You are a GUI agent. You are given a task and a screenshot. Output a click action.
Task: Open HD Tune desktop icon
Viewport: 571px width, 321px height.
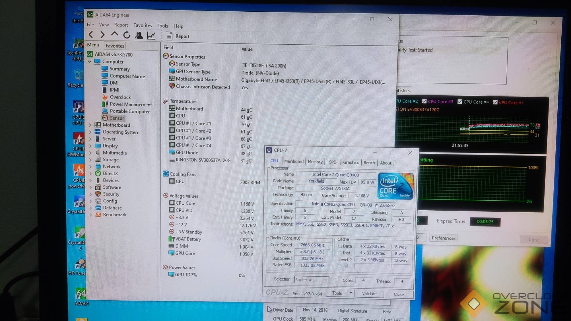pyautogui.click(x=79, y=265)
